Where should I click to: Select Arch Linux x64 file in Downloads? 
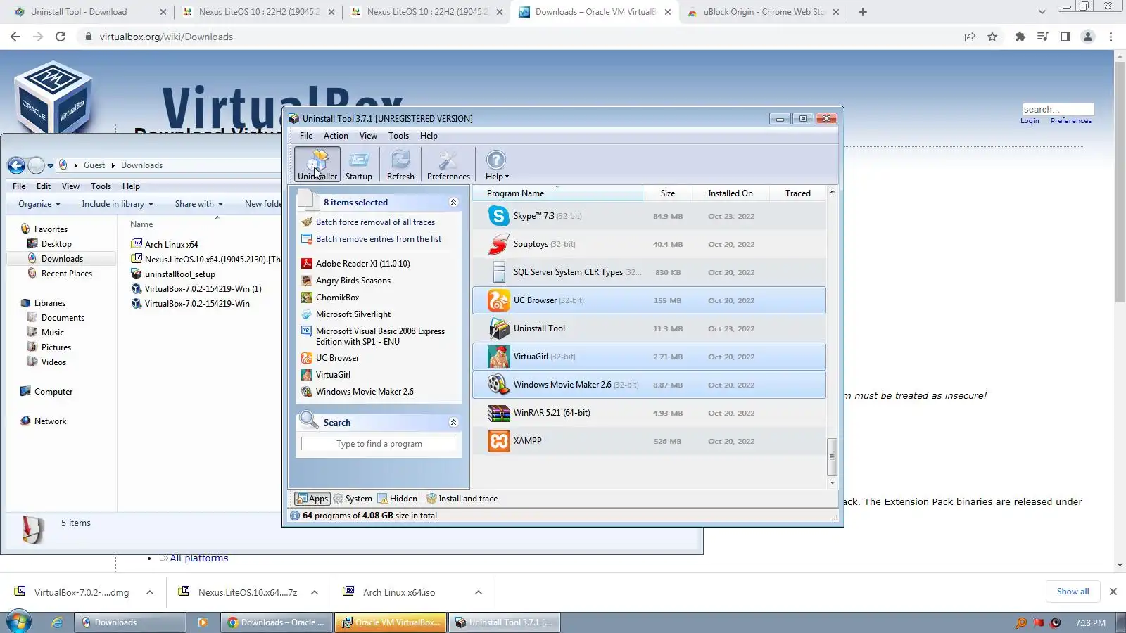171,245
